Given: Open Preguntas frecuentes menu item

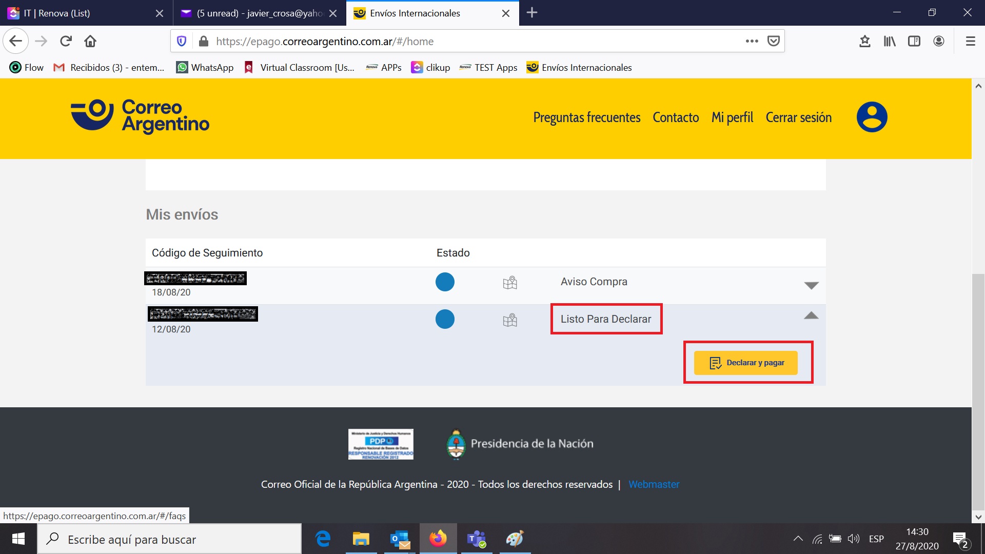Looking at the screenshot, I should [x=586, y=117].
